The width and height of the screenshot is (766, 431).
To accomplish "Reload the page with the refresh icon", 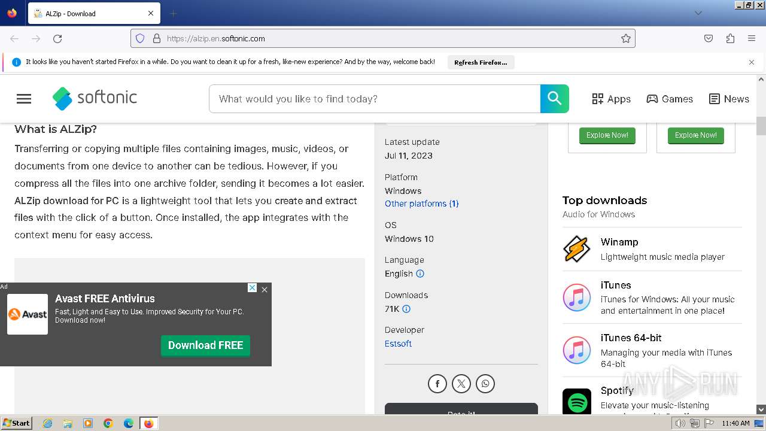I will [x=57, y=38].
